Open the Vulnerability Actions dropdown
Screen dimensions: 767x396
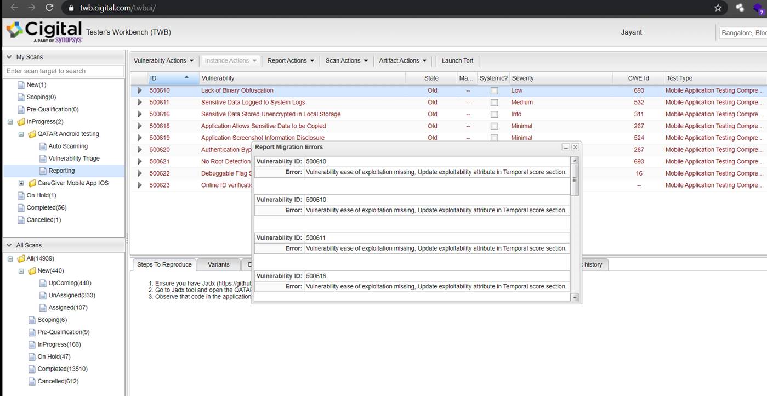[x=163, y=61]
